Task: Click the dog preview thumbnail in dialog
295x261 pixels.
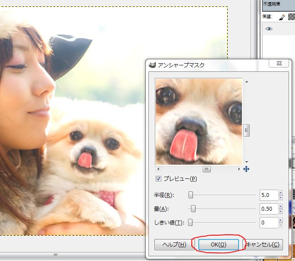Action: click(199, 122)
